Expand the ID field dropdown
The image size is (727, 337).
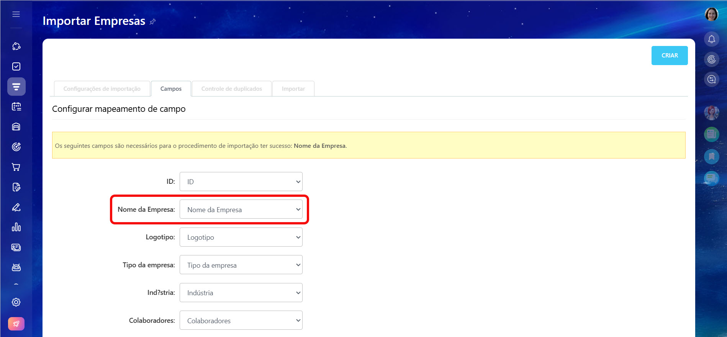[x=241, y=182]
